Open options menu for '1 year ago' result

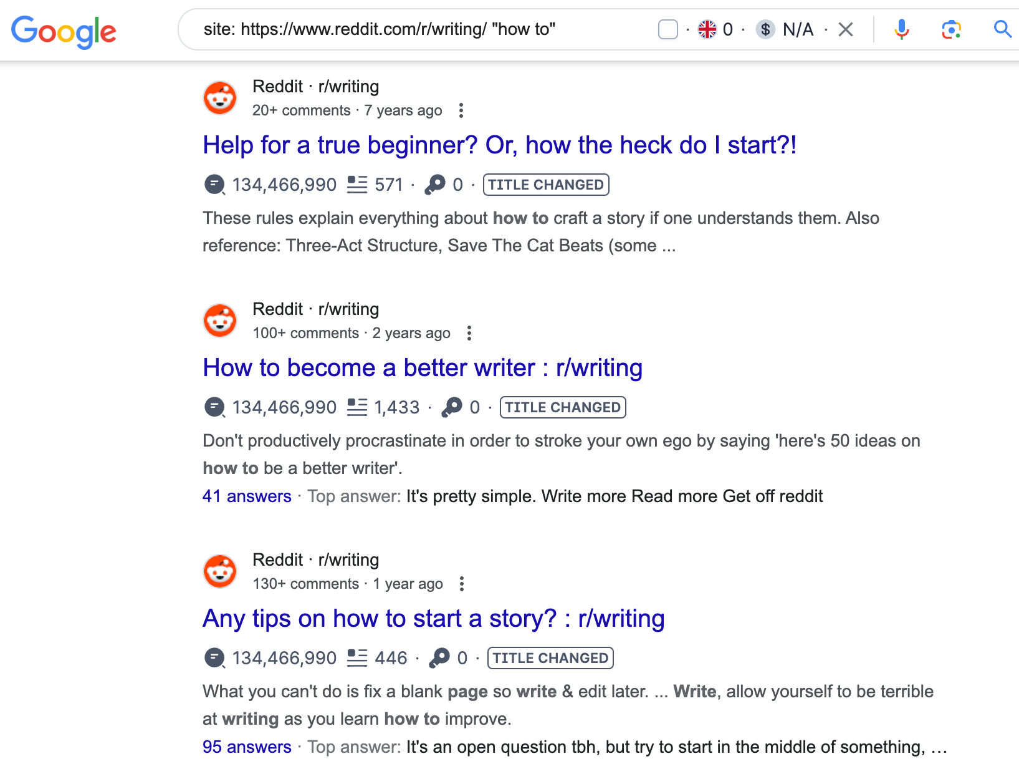(x=462, y=584)
